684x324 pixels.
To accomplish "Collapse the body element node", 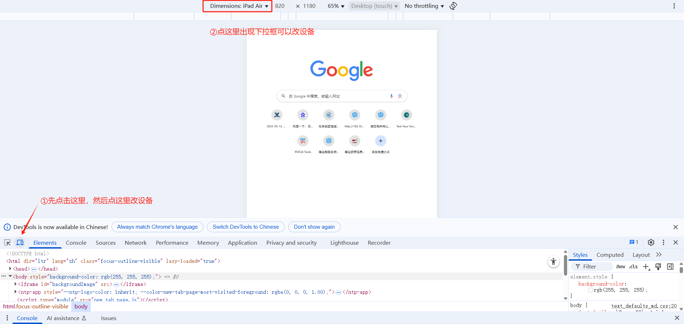I will point(10,276).
